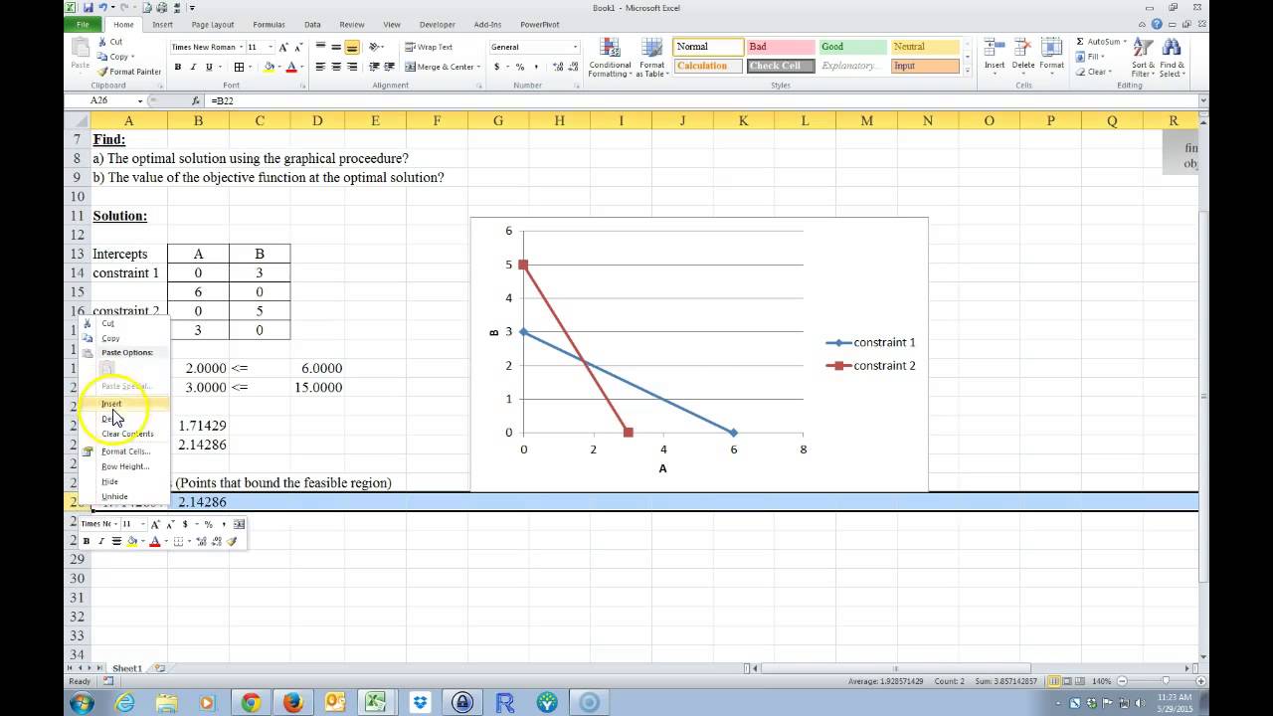Viewport: 1273px width, 716px height.
Task: Choose Row Height in context menu
Action: pos(124,466)
